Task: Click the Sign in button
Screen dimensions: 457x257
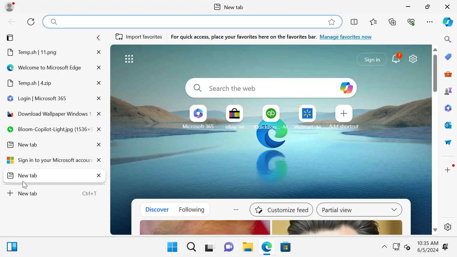Action: (x=372, y=59)
